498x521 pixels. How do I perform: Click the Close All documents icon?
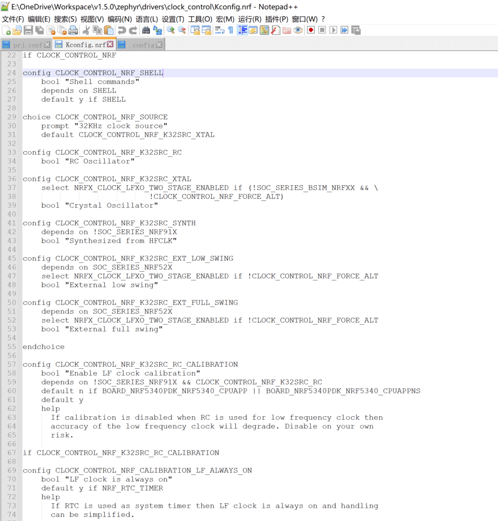point(62,31)
